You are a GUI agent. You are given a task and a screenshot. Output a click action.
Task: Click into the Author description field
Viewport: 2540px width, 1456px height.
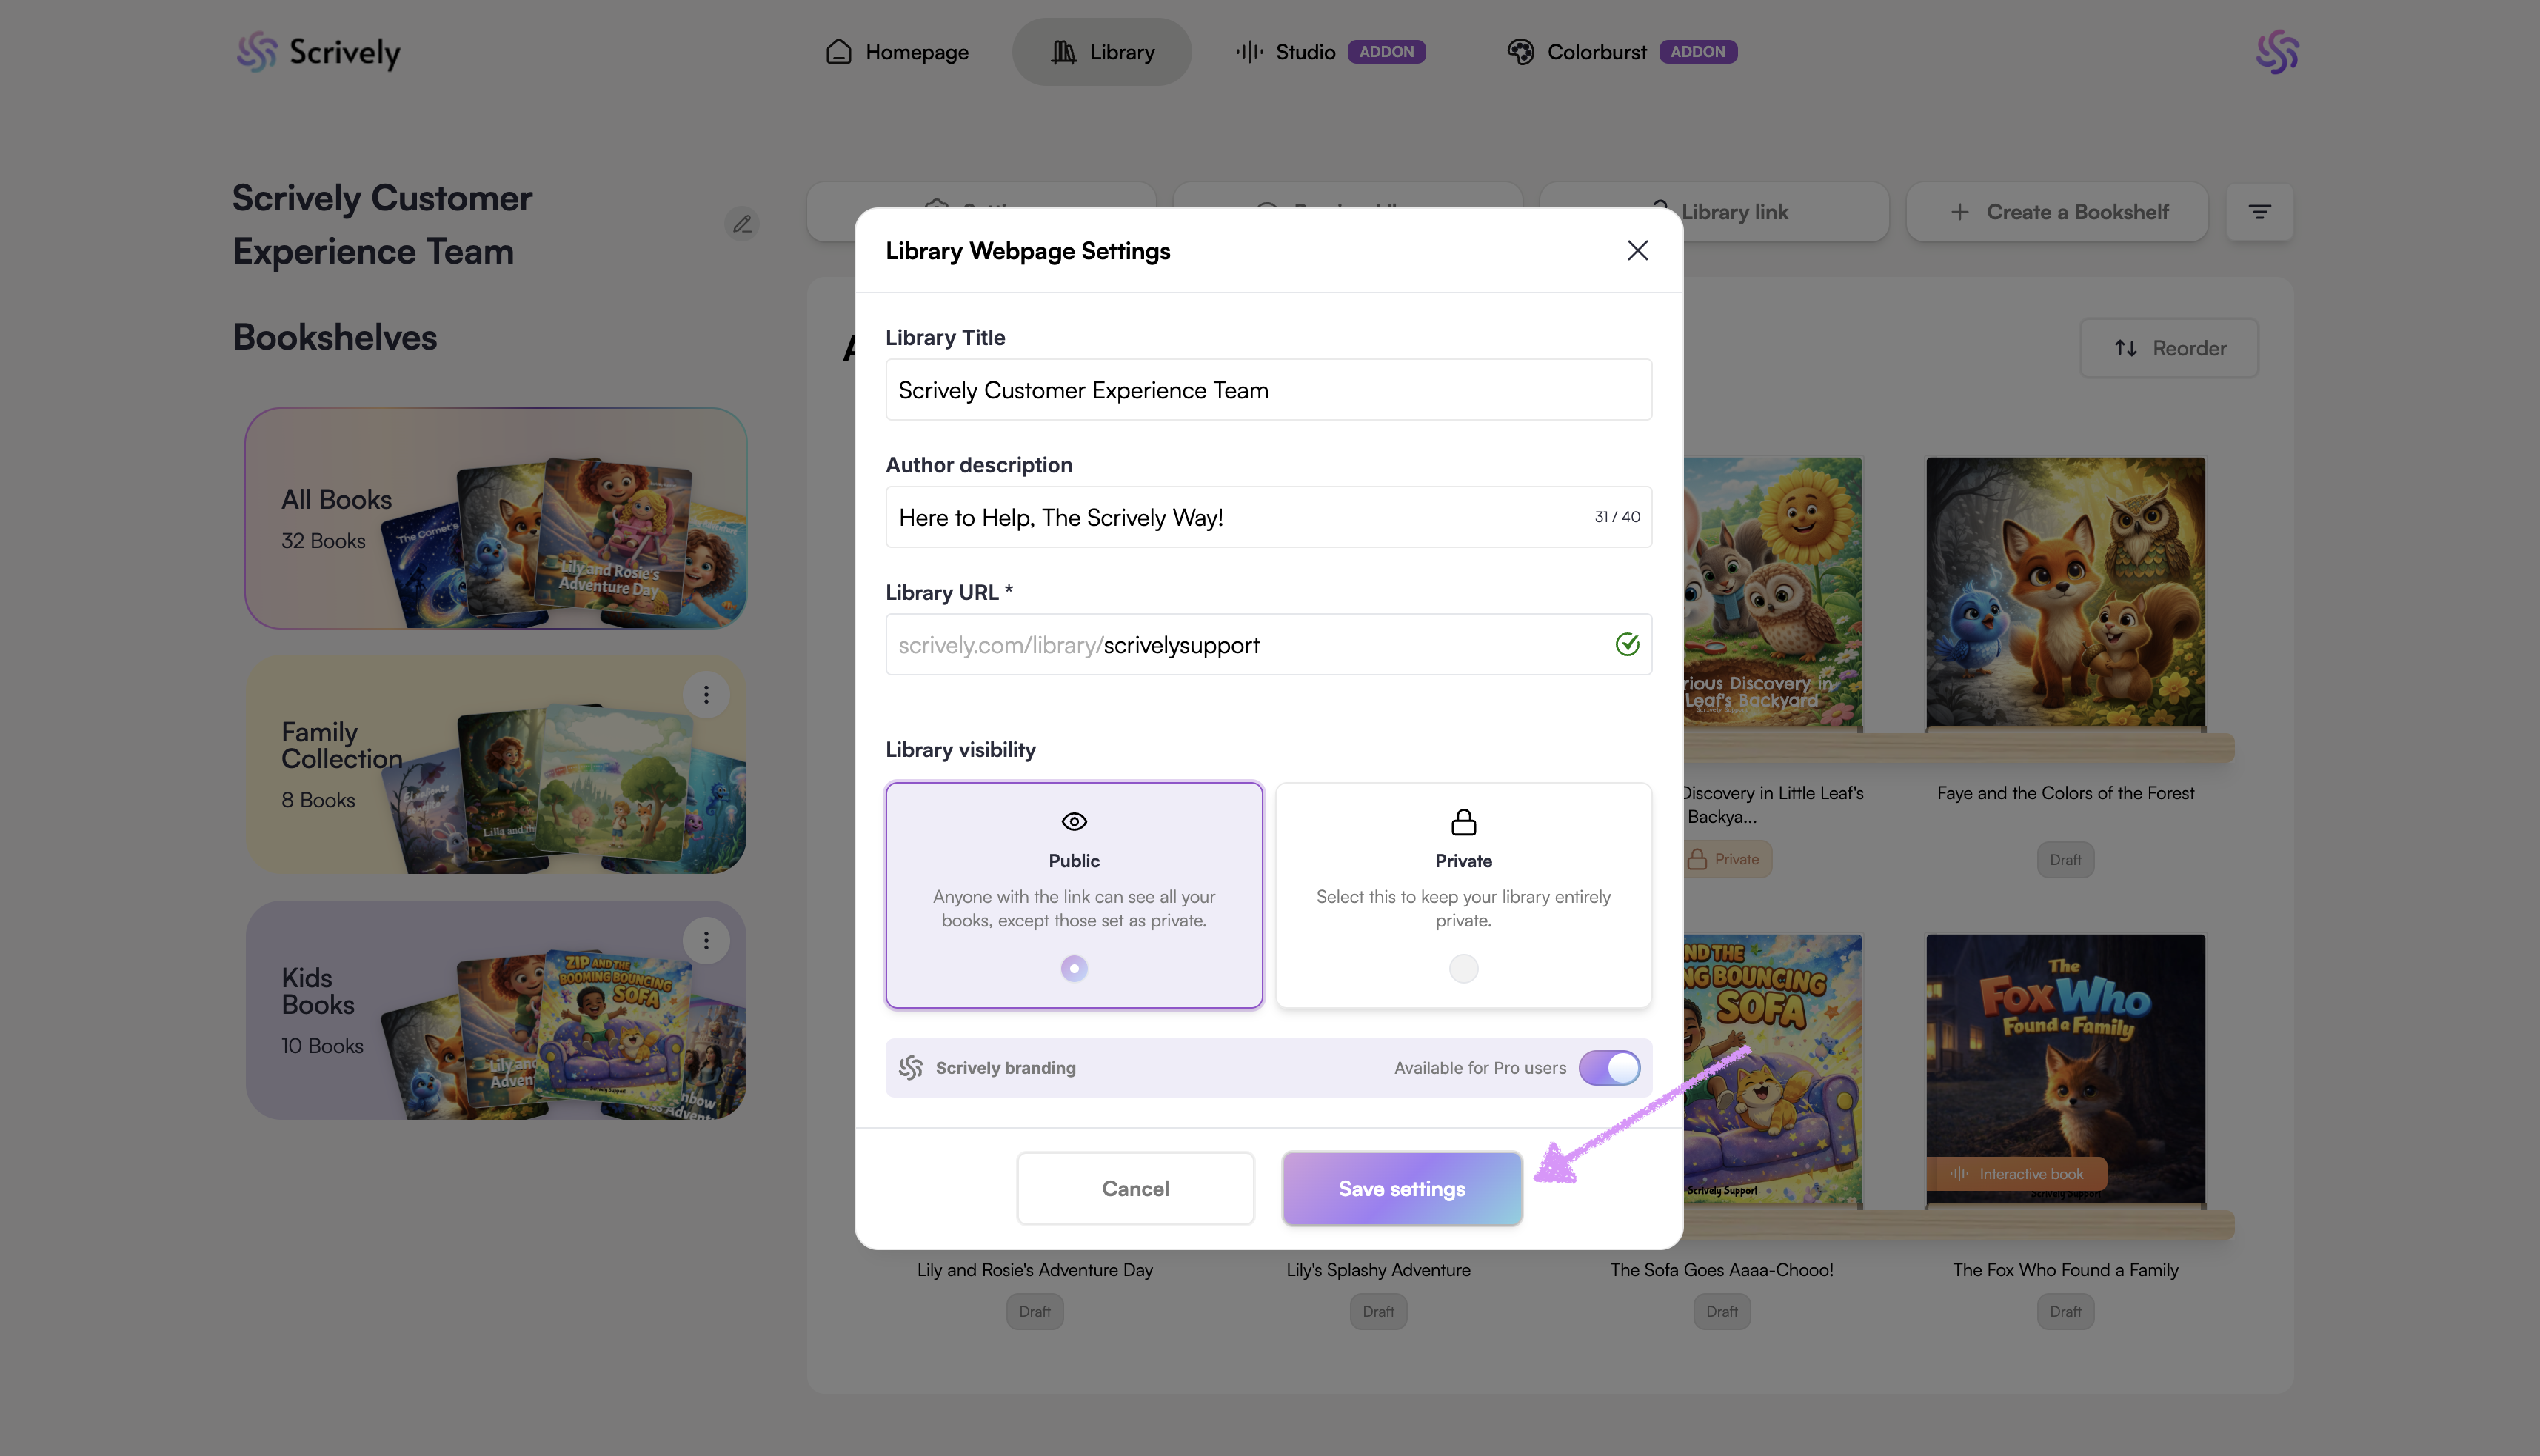[1240, 517]
